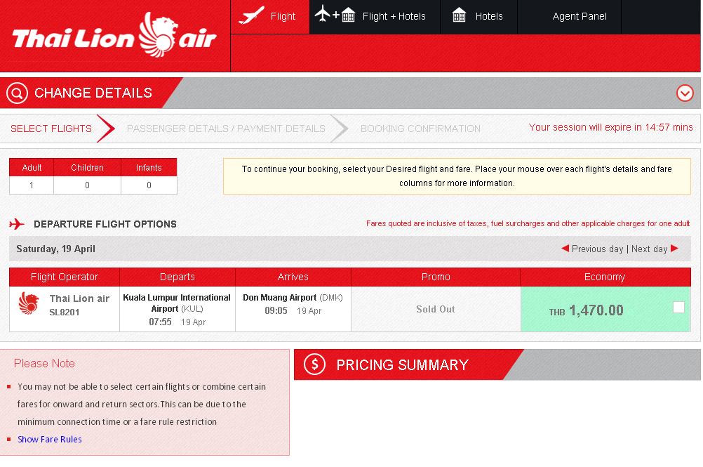Select Passenger Details / Payment Details step
Image resolution: width=703 pixels, height=467 pixels.
tap(226, 129)
